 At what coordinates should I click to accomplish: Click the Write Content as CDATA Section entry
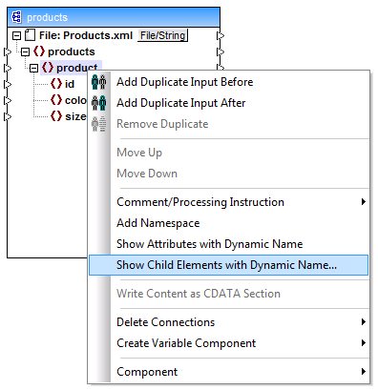click(x=229, y=294)
